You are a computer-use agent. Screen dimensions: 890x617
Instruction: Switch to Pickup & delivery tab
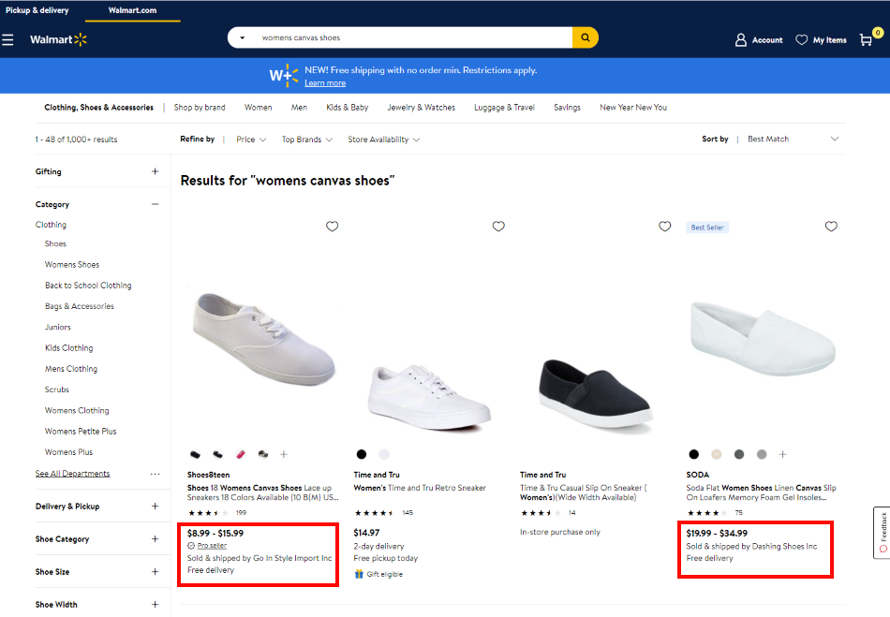37,10
